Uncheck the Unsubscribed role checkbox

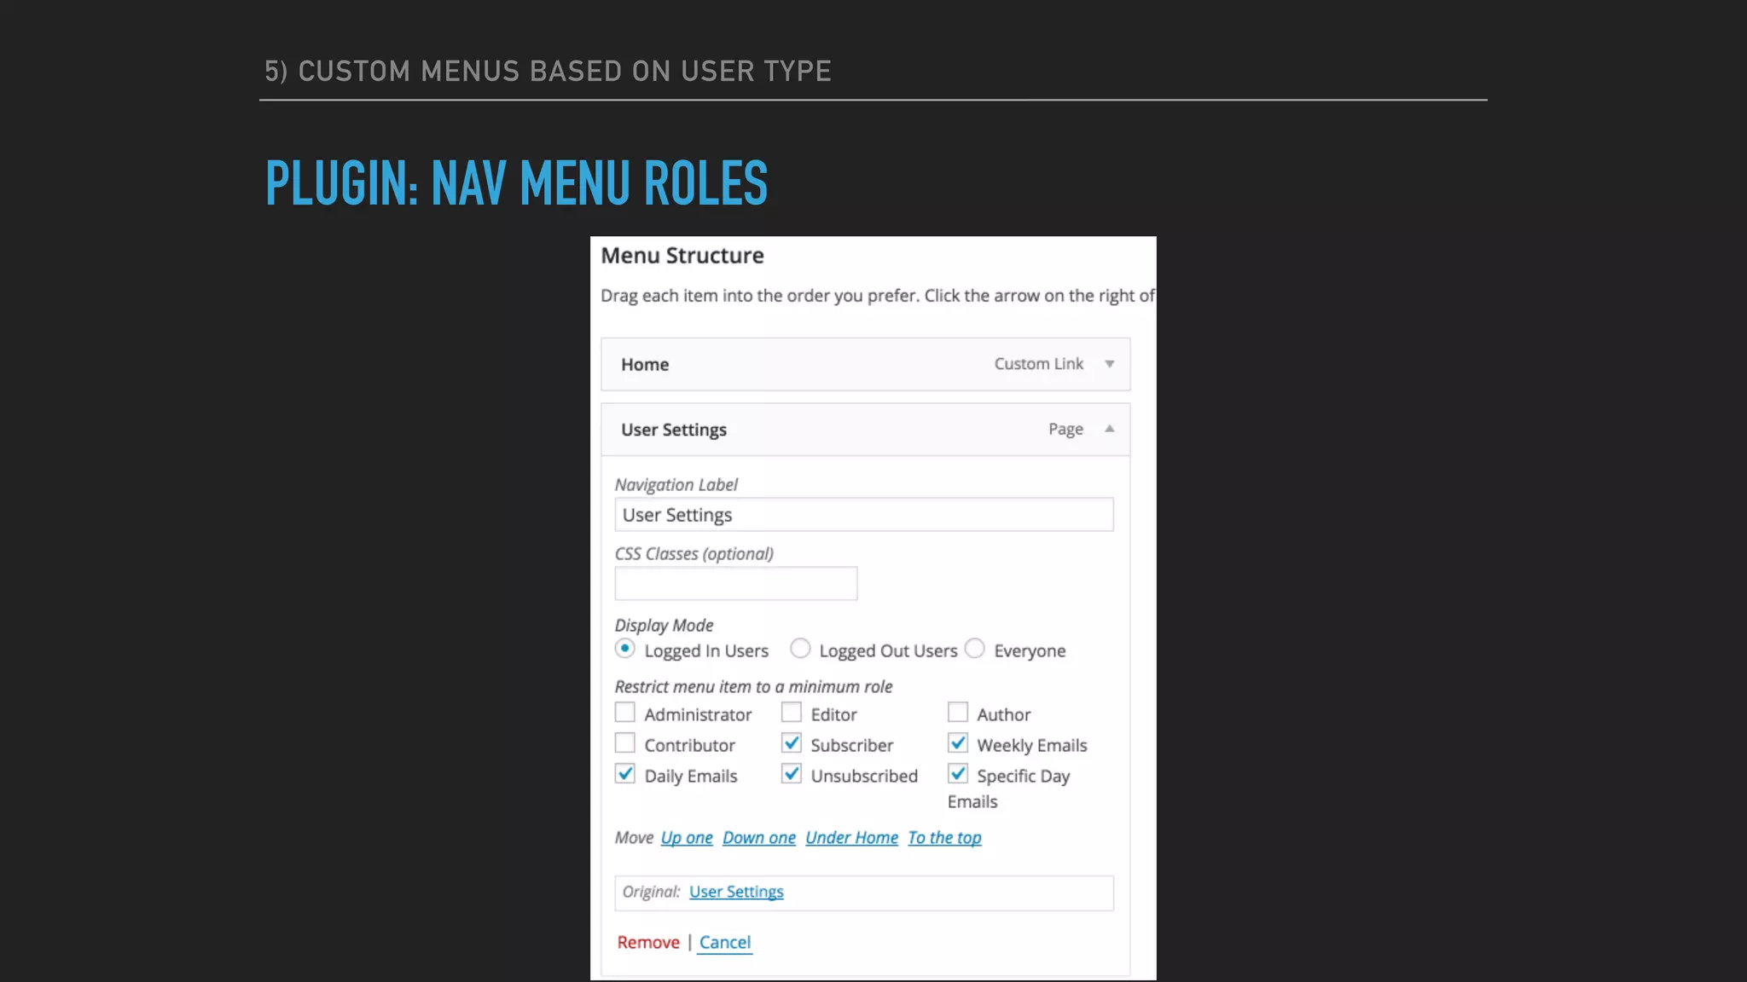[791, 773]
